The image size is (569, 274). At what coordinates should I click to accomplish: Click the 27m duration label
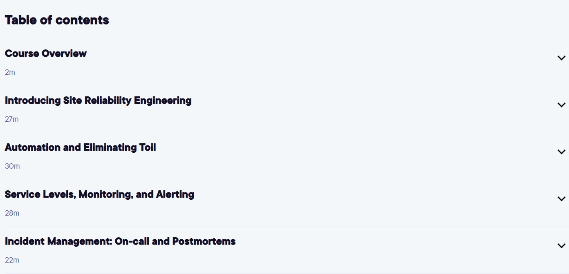(x=12, y=119)
